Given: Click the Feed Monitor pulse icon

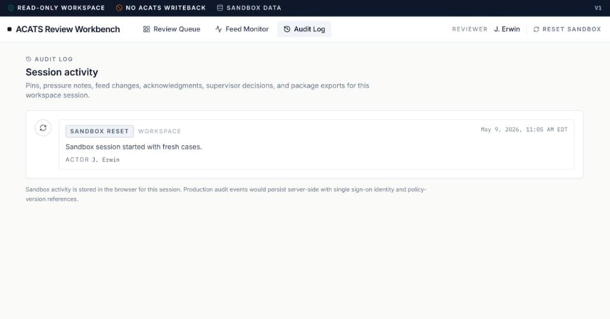Looking at the screenshot, I should (219, 29).
